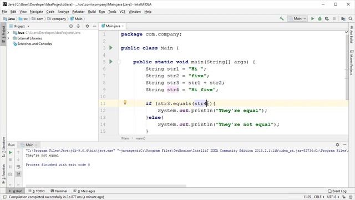Collapse all in the Project panel
355x200 pixels.
point(78,26)
